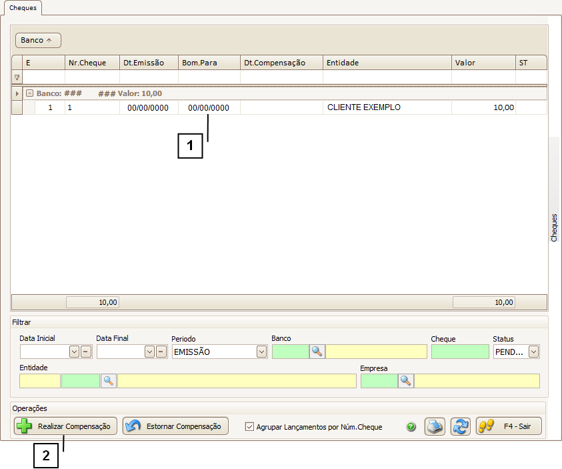The image size is (562, 469).
Task: Toggle Agrupar Lançamentos por Núm.Cheque checkbox
Action: click(x=250, y=427)
